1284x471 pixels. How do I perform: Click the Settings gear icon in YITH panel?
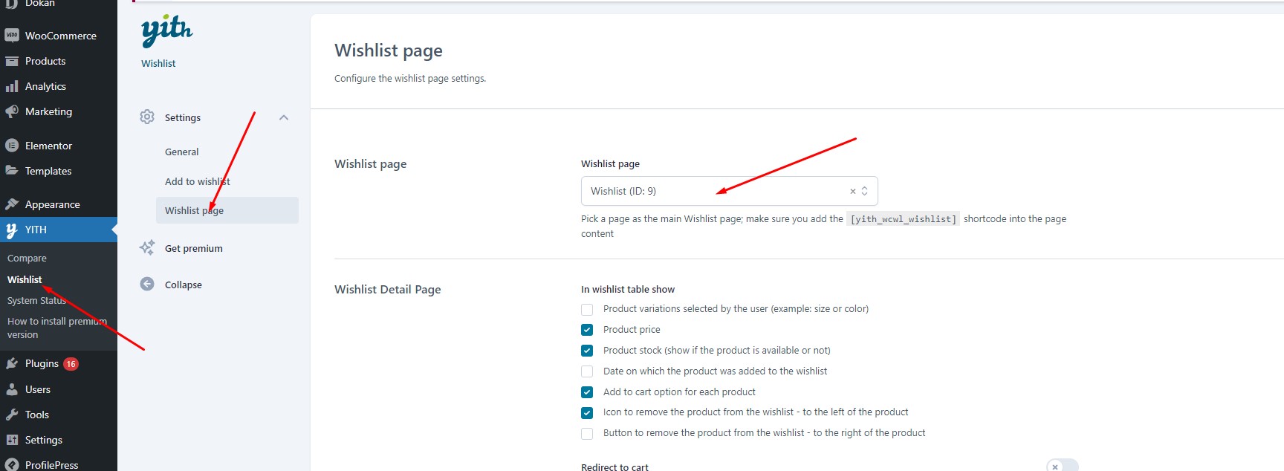[x=147, y=117]
